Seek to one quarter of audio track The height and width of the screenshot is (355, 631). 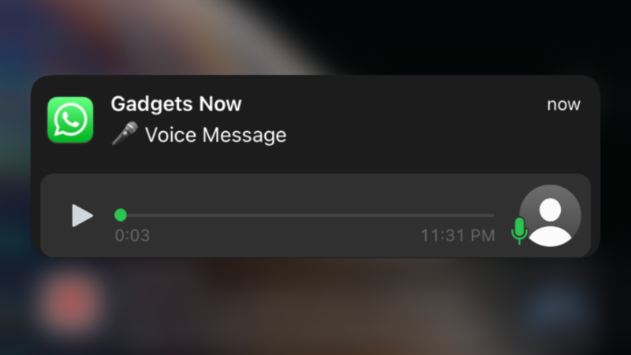(210, 215)
